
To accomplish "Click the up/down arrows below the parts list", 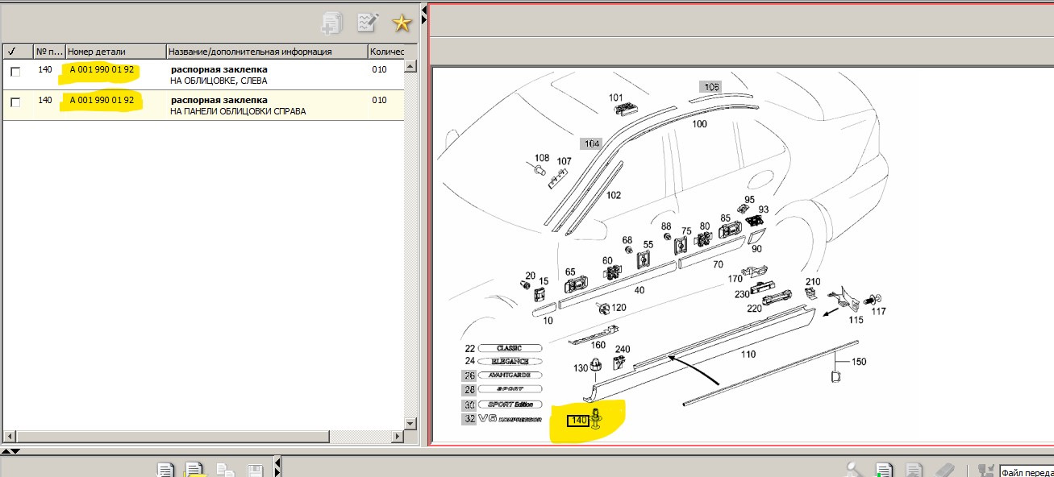I will pyautogui.click(x=12, y=450).
